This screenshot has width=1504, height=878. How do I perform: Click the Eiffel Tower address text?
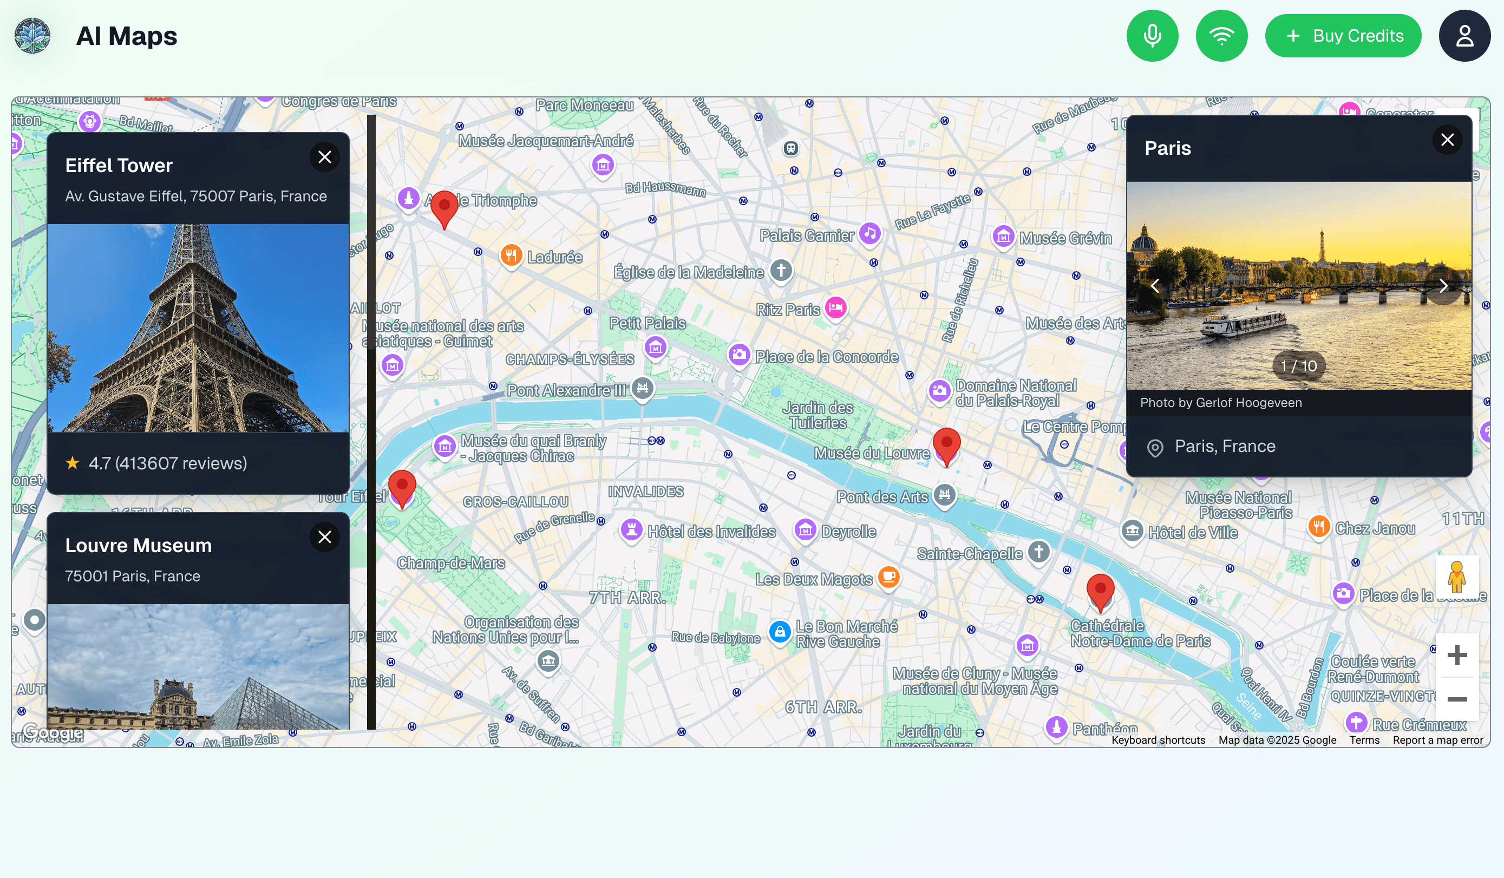pyautogui.click(x=196, y=196)
